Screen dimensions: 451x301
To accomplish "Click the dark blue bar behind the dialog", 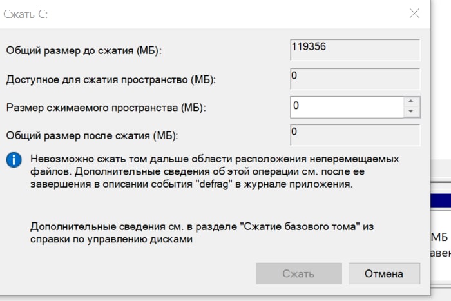I will (441, 200).
